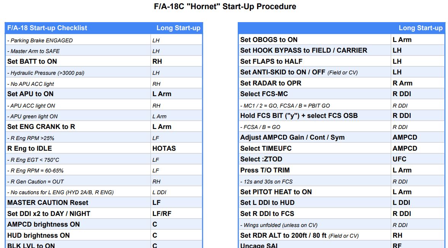Select the "Set APU to ON" step
This screenshot has width=448, height=248.
(30, 94)
